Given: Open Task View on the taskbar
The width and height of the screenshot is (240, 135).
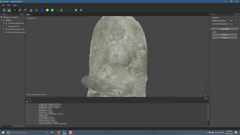Looking at the screenshot, I should (x=52, y=132).
